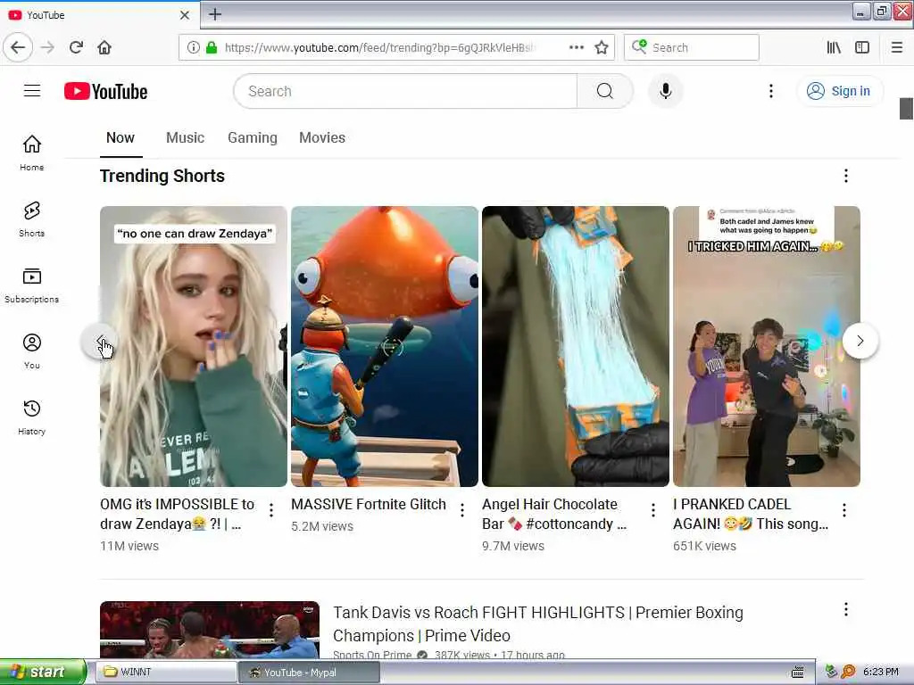Click the page vertical scrollbar thumb
914x685 pixels.
coord(906,108)
